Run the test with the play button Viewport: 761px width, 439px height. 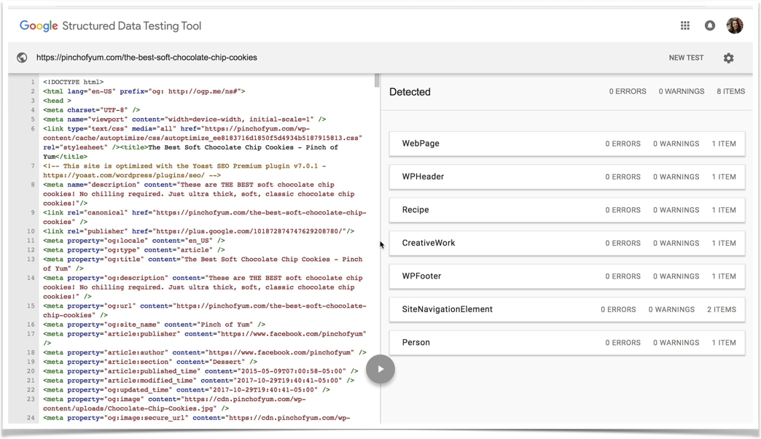click(x=380, y=369)
